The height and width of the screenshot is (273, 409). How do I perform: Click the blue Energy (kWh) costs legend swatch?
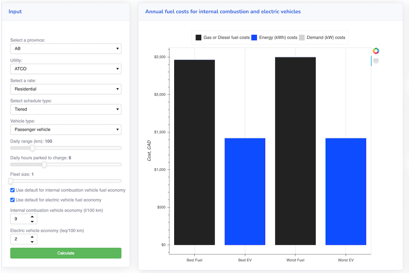254,38
